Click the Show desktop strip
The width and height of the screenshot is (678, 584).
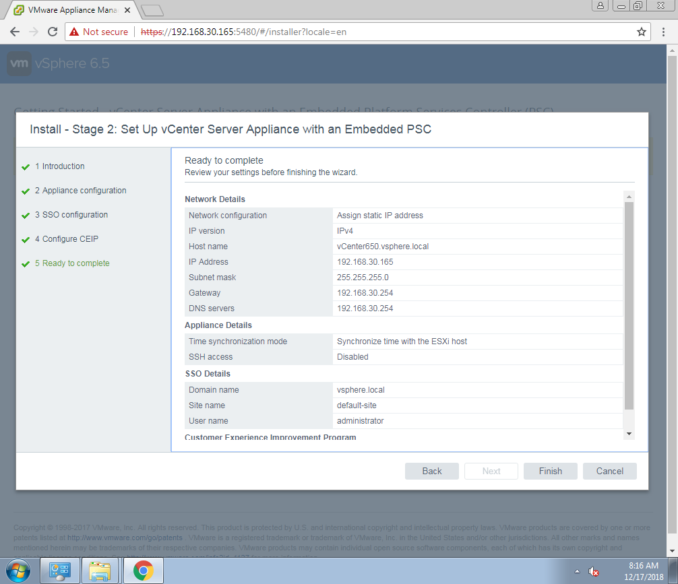673,571
